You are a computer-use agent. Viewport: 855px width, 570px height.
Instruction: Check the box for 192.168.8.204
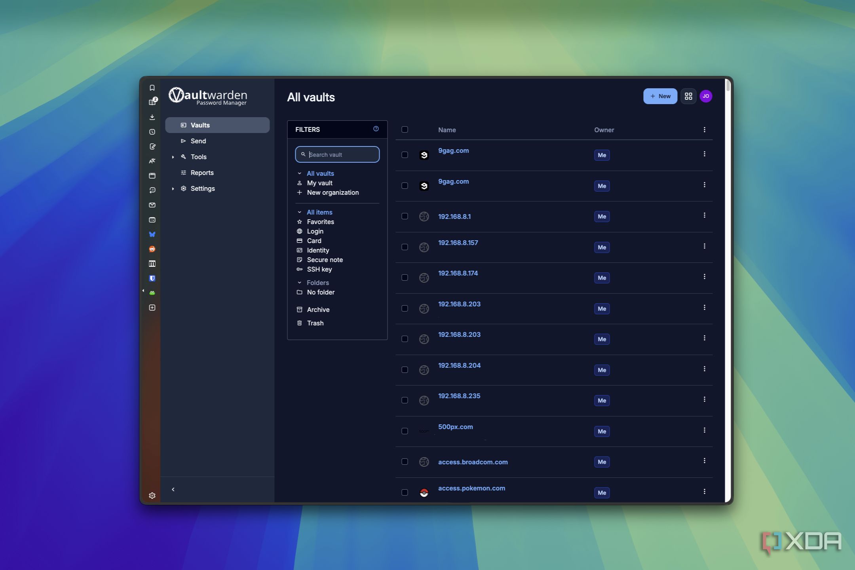(405, 370)
